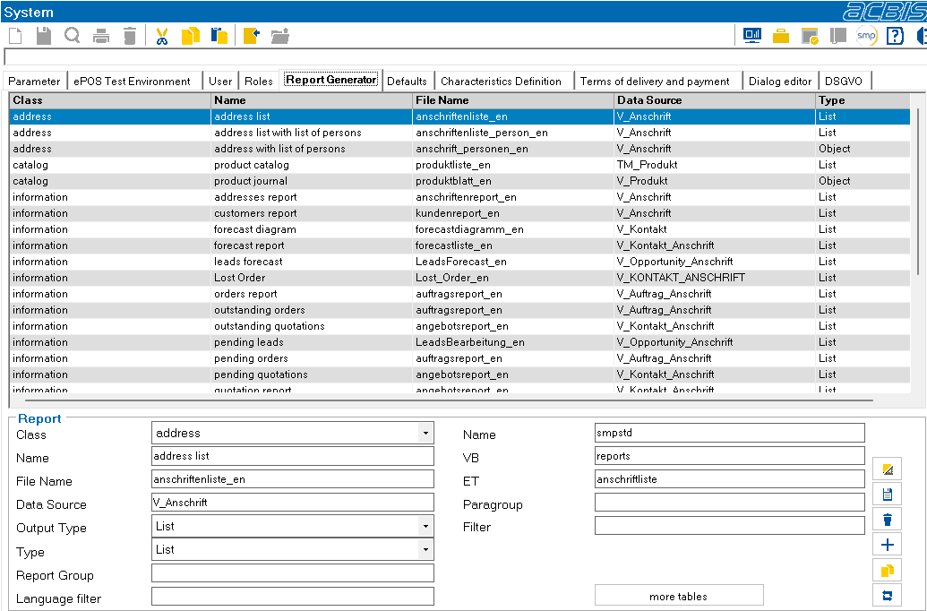Select the leads forecast row

point(460,262)
